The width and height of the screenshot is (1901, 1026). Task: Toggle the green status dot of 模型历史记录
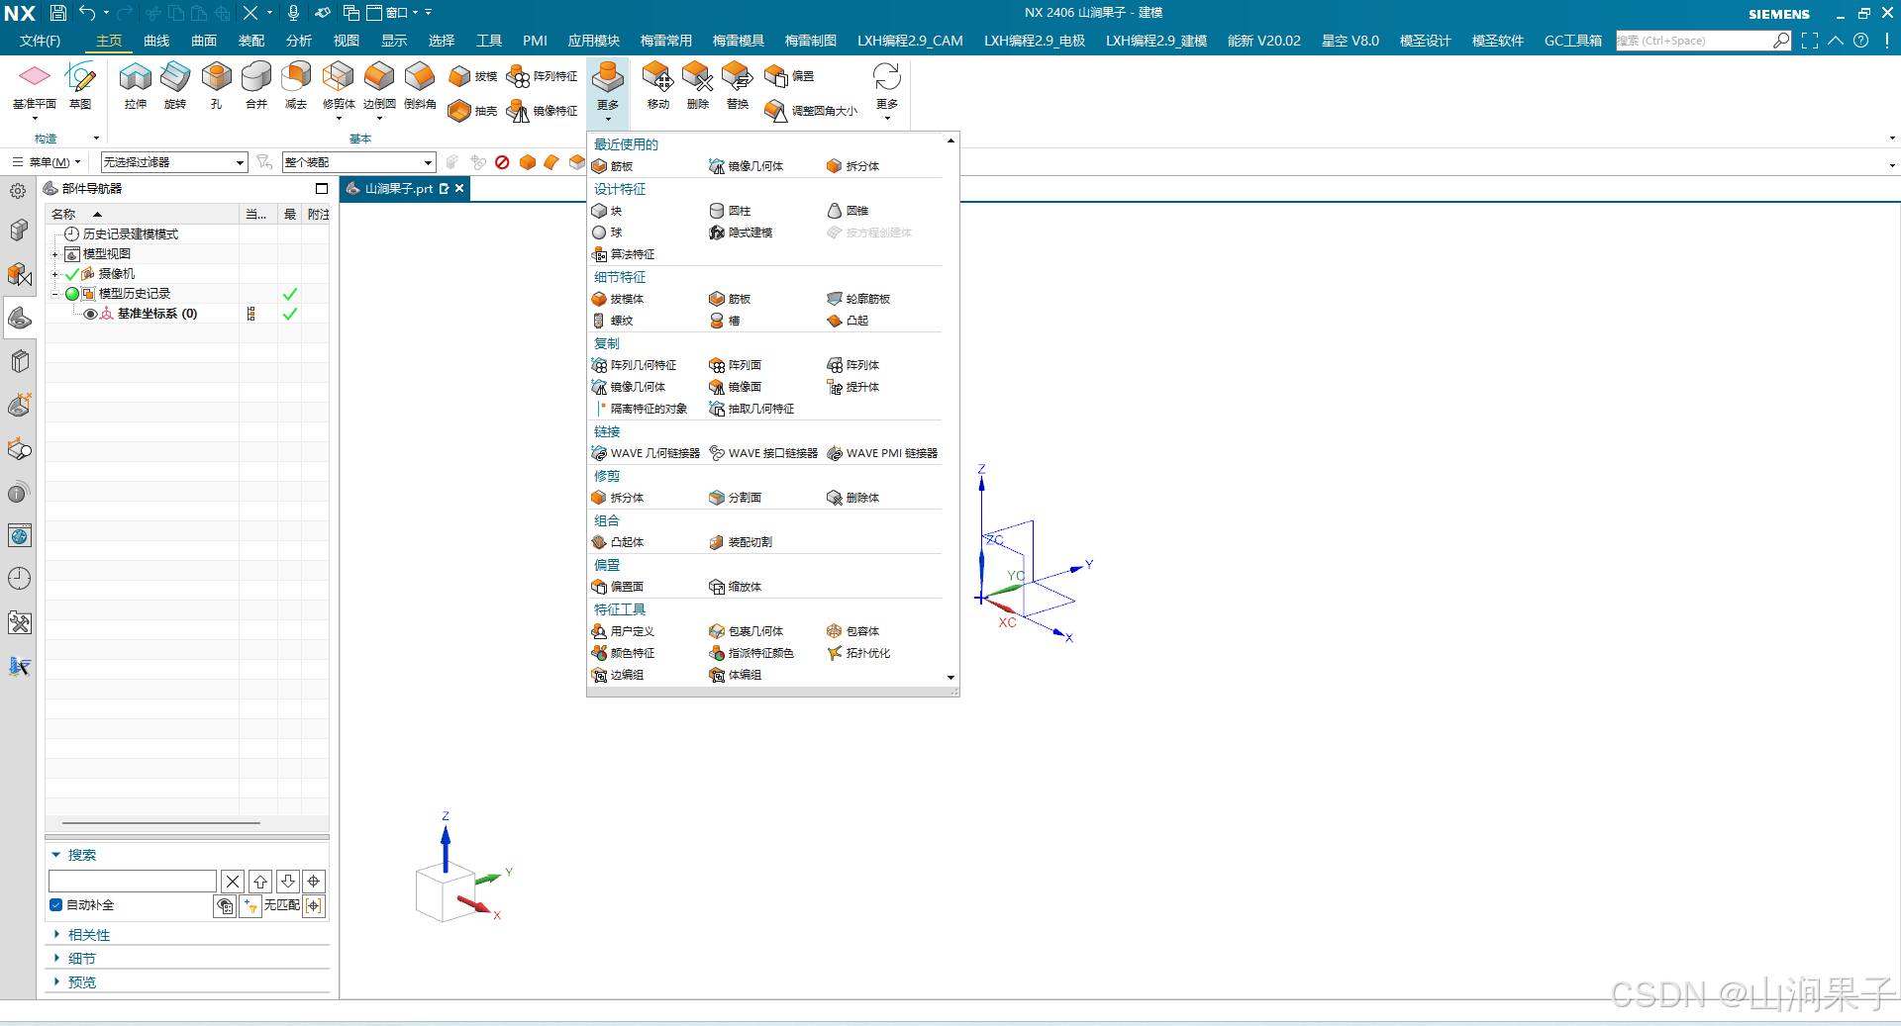pos(72,294)
